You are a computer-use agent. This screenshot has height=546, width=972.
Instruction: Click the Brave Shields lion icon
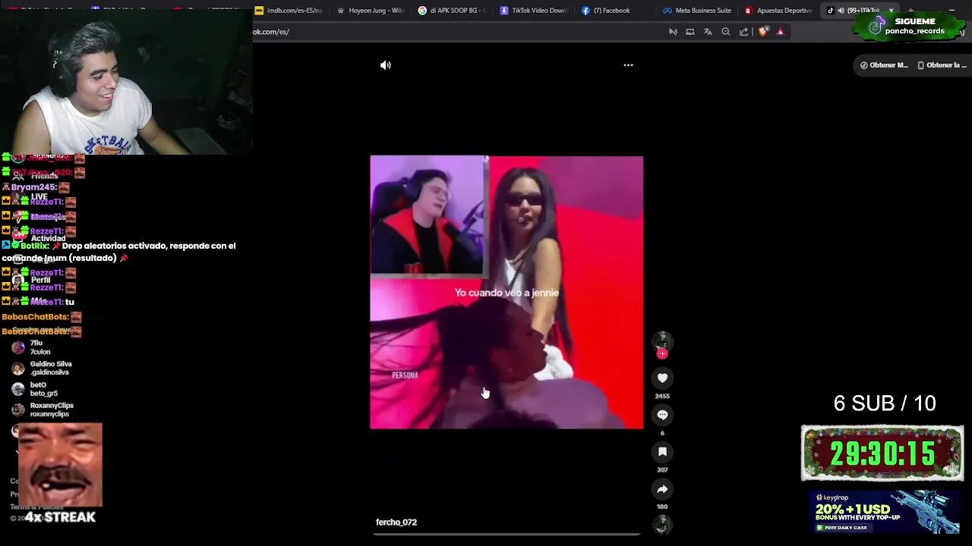[x=763, y=32]
